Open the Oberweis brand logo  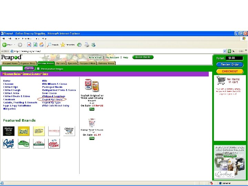pos(54,131)
